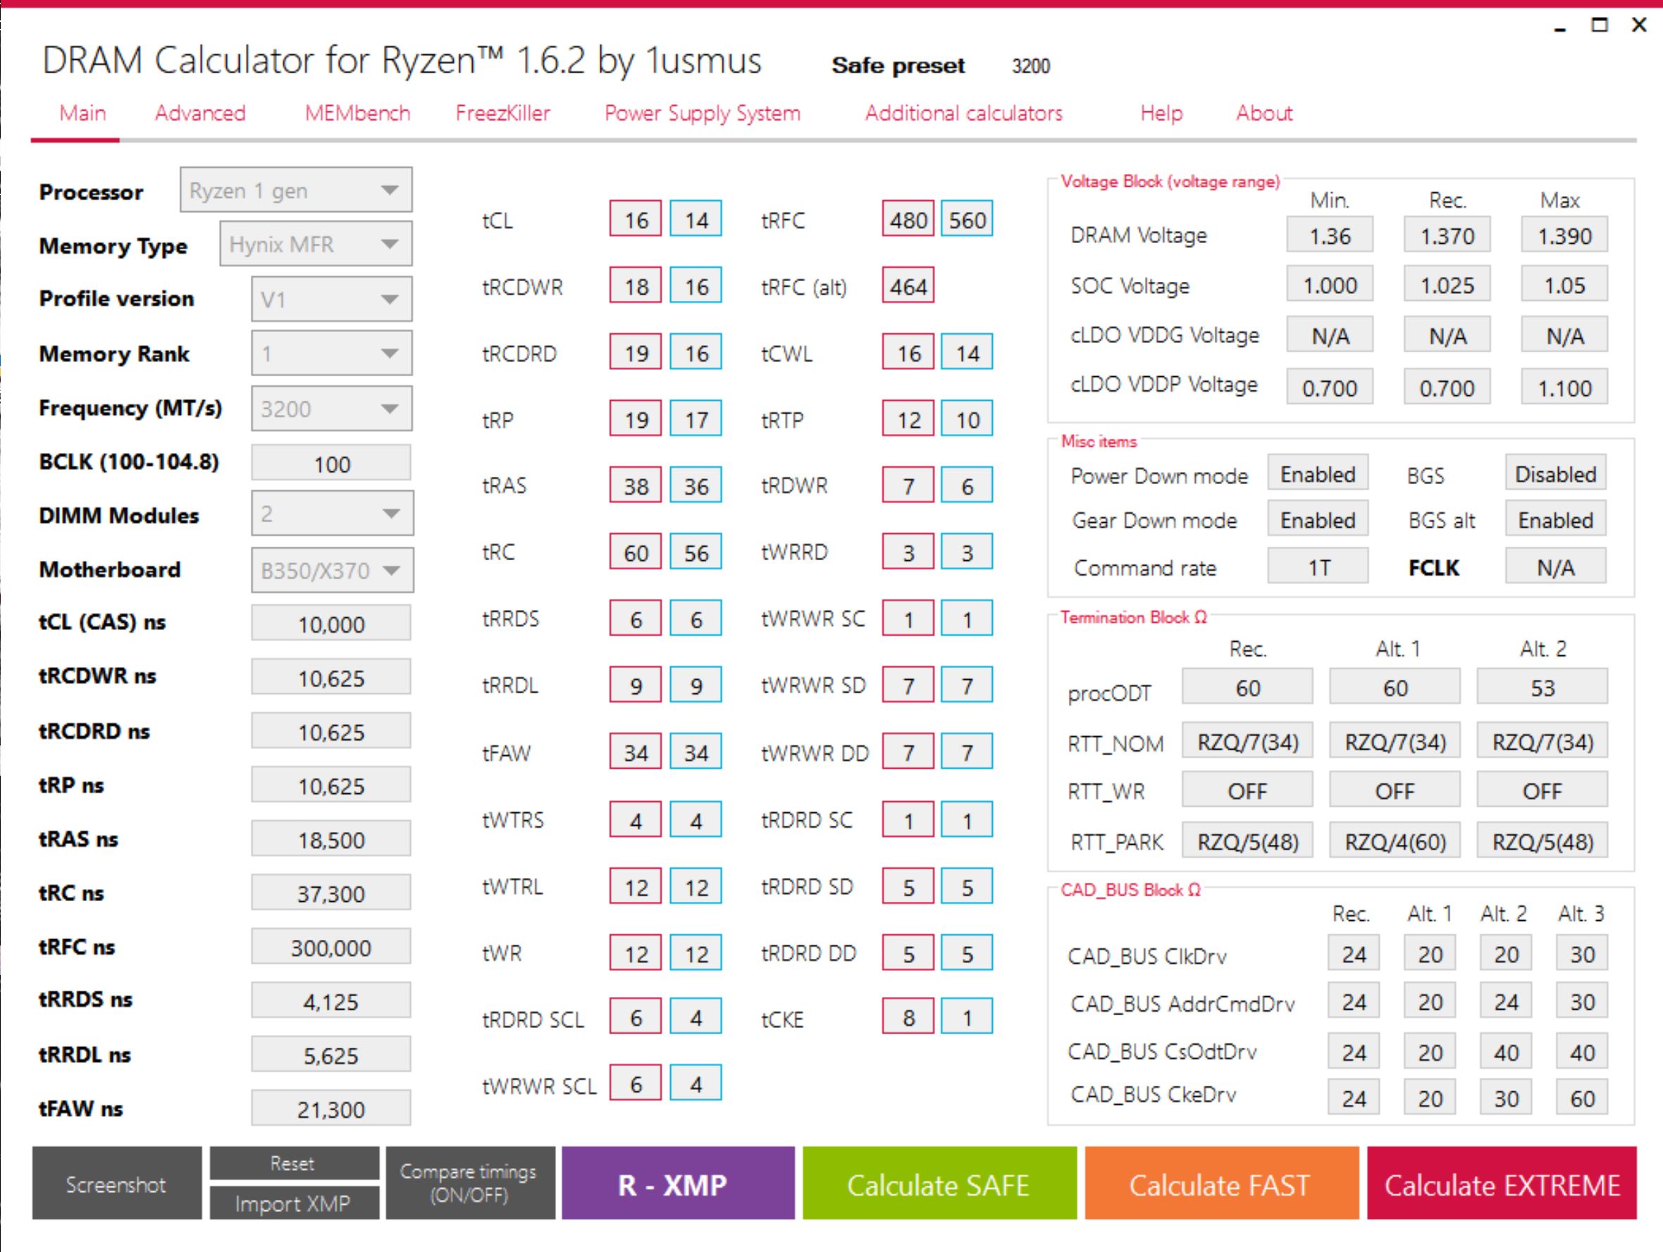The image size is (1663, 1252).
Task: Go to the MEMbench tab
Action: pos(357,113)
